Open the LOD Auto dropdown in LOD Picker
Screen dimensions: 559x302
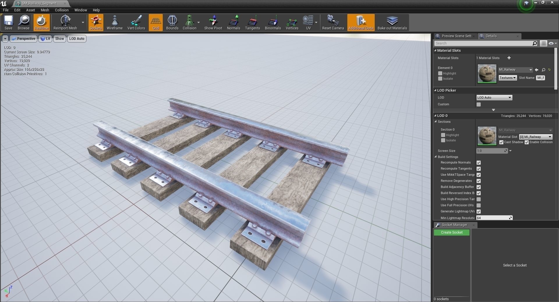(x=494, y=97)
